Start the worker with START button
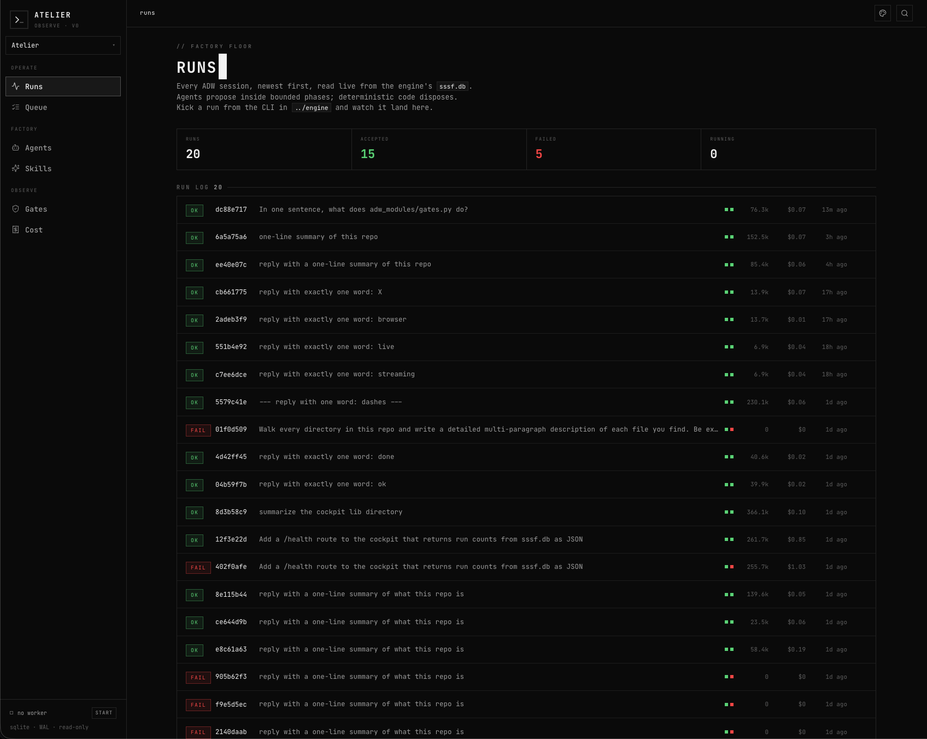The height and width of the screenshot is (739, 927). tap(104, 713)
